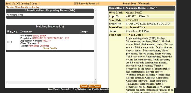Click International Non-Proprietary Names(INN) heading
Screen dimensions: 191x93
coord(50,10)
